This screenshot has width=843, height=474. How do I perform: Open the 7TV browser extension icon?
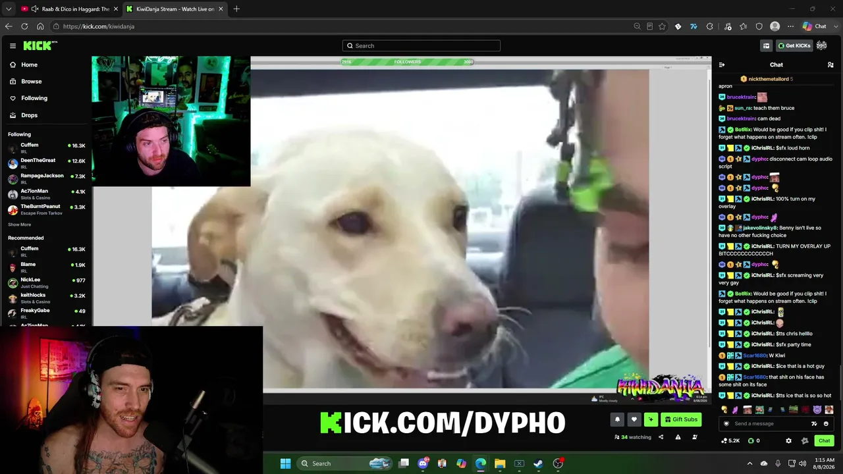pyautogui.click(x=693, y=26)
